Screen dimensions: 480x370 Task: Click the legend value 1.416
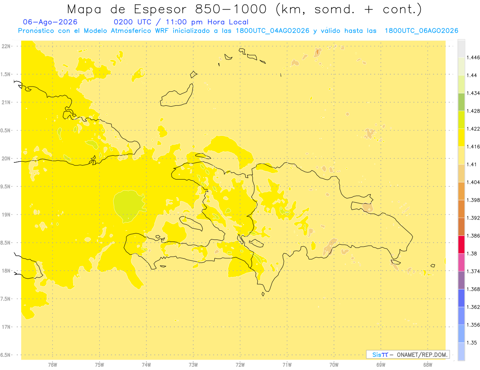tap(473, 146)
